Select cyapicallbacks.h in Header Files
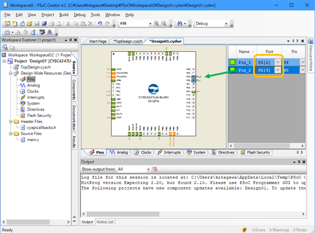The height and width of the screenshot is (234, 315). click(42, 128)
